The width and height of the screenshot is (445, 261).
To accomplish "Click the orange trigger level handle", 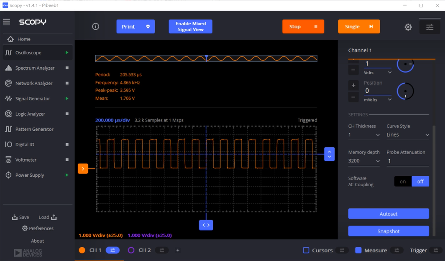I will [x=83, y=169].
